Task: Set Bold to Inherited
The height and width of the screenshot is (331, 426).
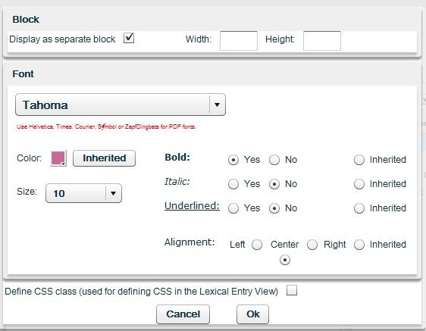Action: [359, 160]
